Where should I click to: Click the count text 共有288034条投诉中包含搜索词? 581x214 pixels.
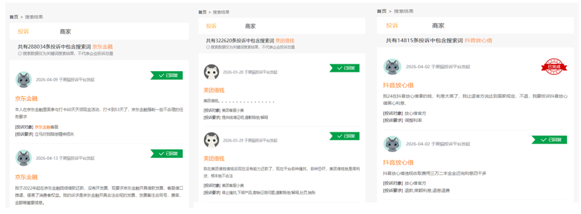pos(55,47)
